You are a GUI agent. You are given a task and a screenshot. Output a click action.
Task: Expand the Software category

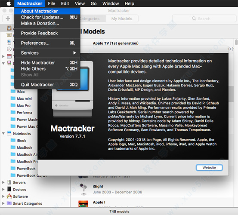tap(3, 197)
